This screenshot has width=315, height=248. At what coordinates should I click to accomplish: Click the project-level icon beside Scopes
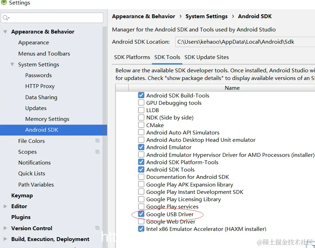coord(97,152)
